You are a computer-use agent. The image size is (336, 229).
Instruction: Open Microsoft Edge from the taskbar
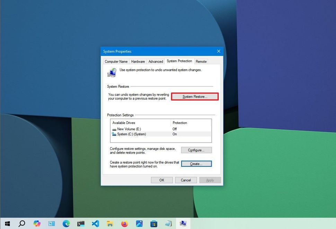tap(66, 223)
